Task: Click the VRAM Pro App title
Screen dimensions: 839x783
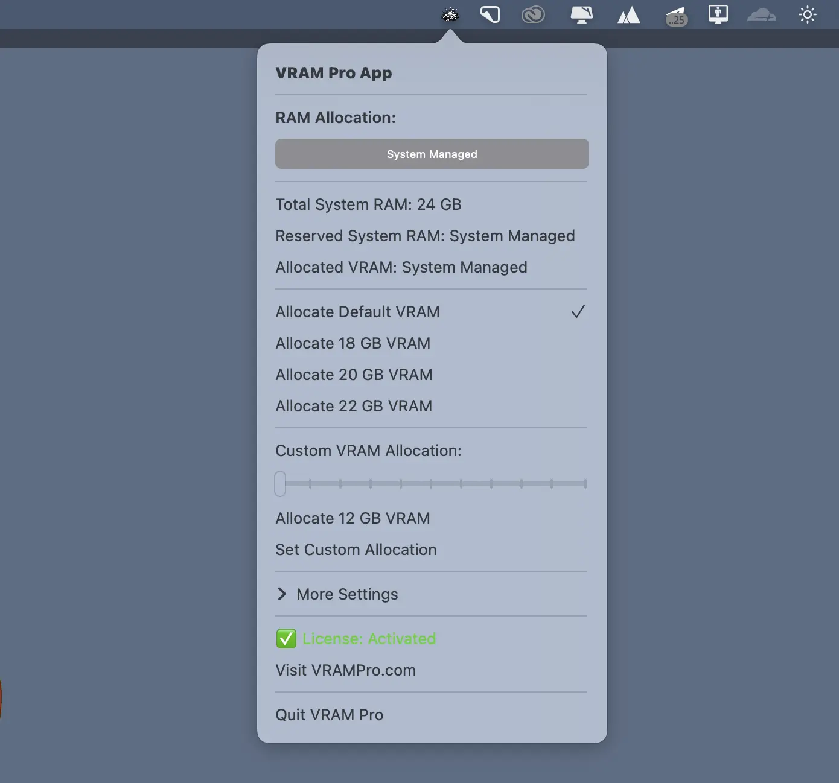Action: coord(334,73)
